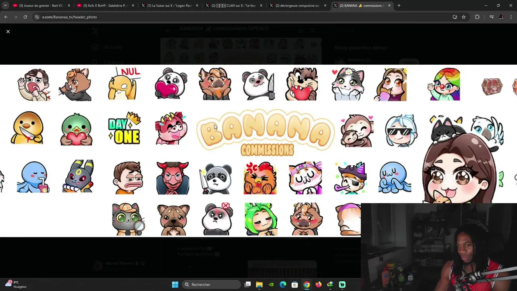Bookmark this page with the star icon

464,17
